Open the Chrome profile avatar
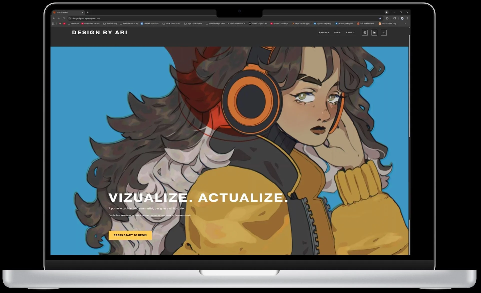The image size is (481, 293). (x=402, y=18)
